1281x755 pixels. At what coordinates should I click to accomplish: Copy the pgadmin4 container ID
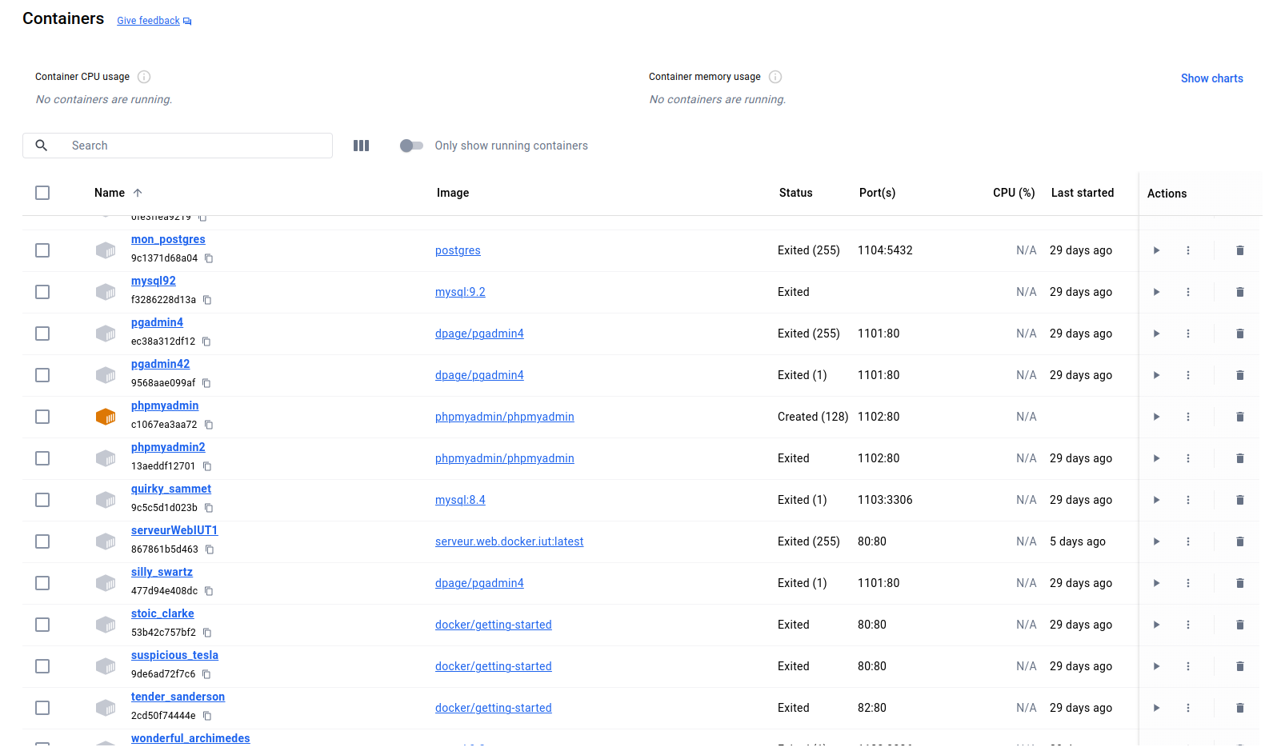pos(206,342)
